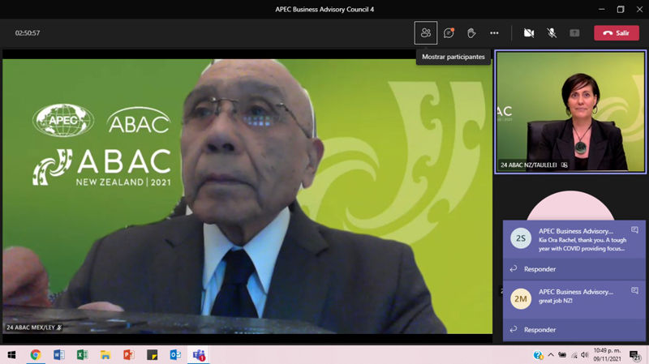
Task: Open Microsoft Teams taskbar icon
Action: click(x=199, y=355)
